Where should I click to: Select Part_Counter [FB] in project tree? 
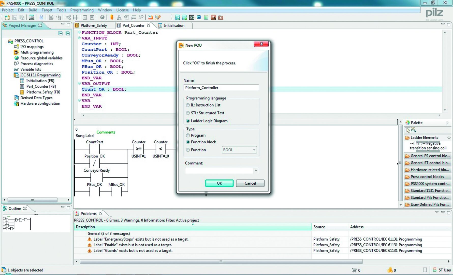click(x=41, y=87)
